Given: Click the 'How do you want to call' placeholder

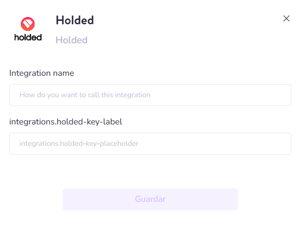Looking at the screenshot, I should click(x=85, y=95).
